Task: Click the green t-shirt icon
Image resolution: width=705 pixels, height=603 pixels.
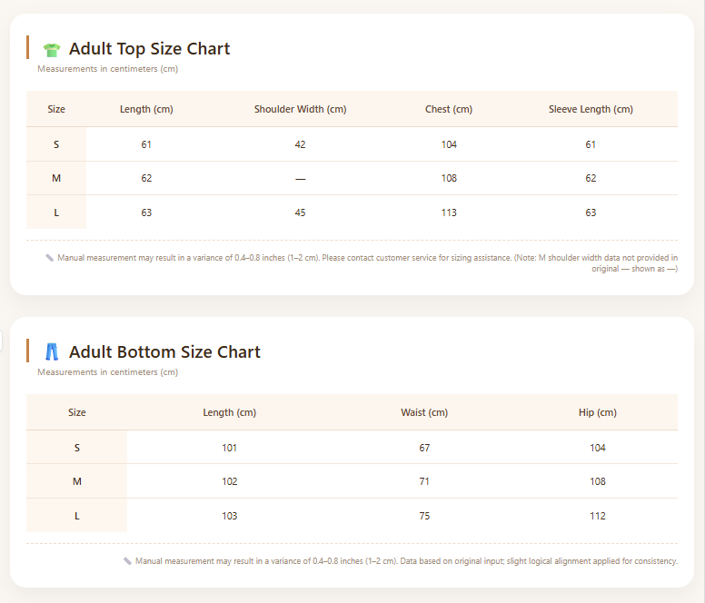Action: (52, 49)
